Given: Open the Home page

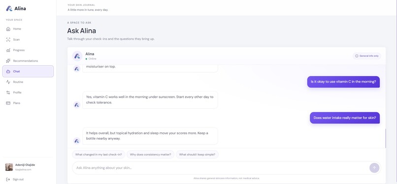Looking at the screenshot, I should coord(28,29).
